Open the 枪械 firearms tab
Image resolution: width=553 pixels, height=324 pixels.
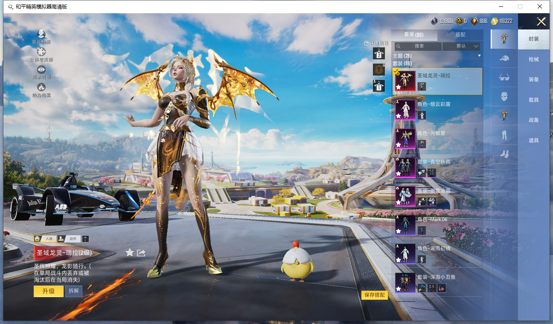pyautogui.click(x=533, y=59)
